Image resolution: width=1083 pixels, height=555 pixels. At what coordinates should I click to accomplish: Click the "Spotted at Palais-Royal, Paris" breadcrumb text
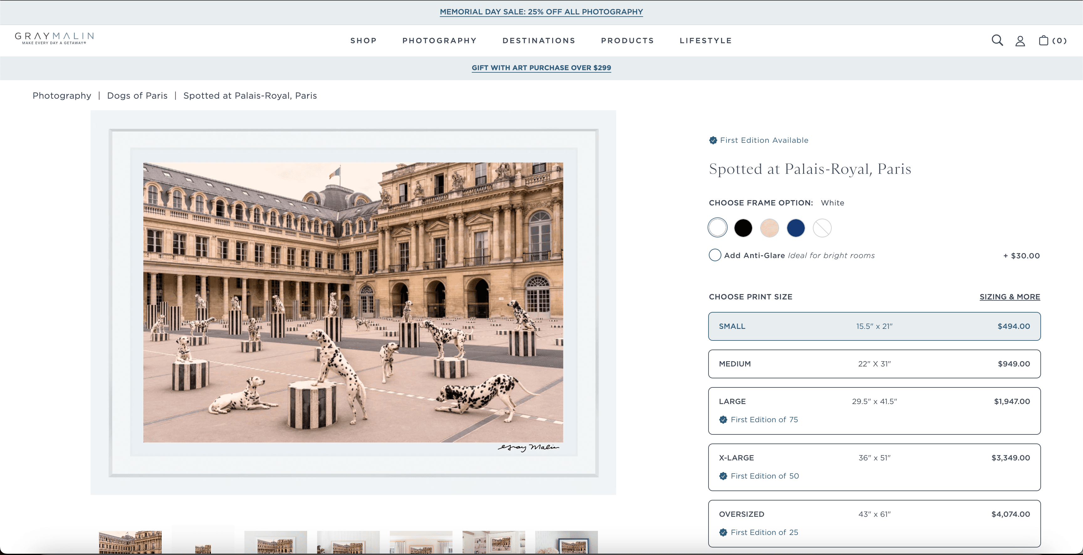pos(250,95)
